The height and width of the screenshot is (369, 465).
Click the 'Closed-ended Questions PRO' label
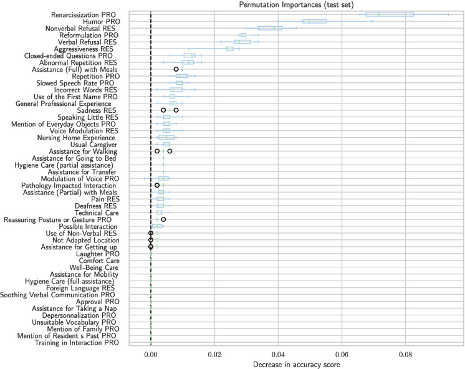point(68,55)
